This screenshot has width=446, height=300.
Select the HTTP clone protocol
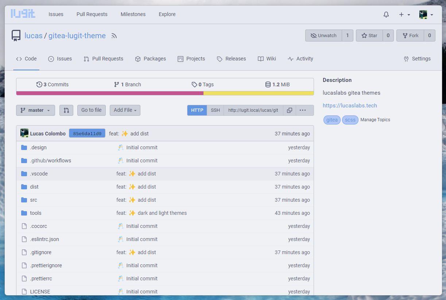click(197, 110)
